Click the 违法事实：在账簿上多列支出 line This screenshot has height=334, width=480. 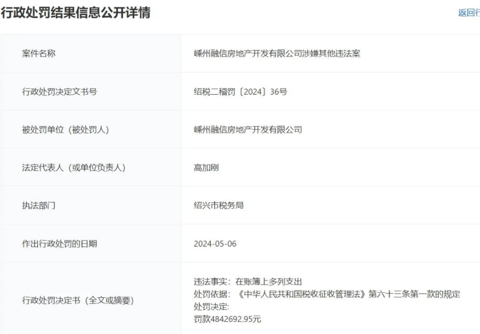tap(247, 282)
